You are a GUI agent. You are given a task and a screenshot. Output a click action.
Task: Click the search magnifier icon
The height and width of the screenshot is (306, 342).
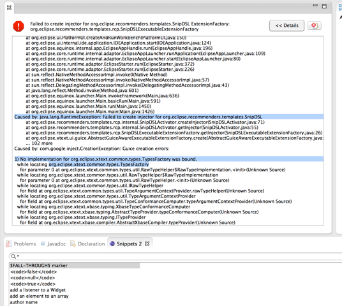pyautogui.click(x=13, y=256)
